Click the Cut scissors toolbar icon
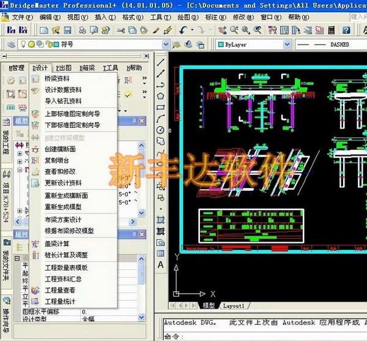 click(x=120, y=30)
